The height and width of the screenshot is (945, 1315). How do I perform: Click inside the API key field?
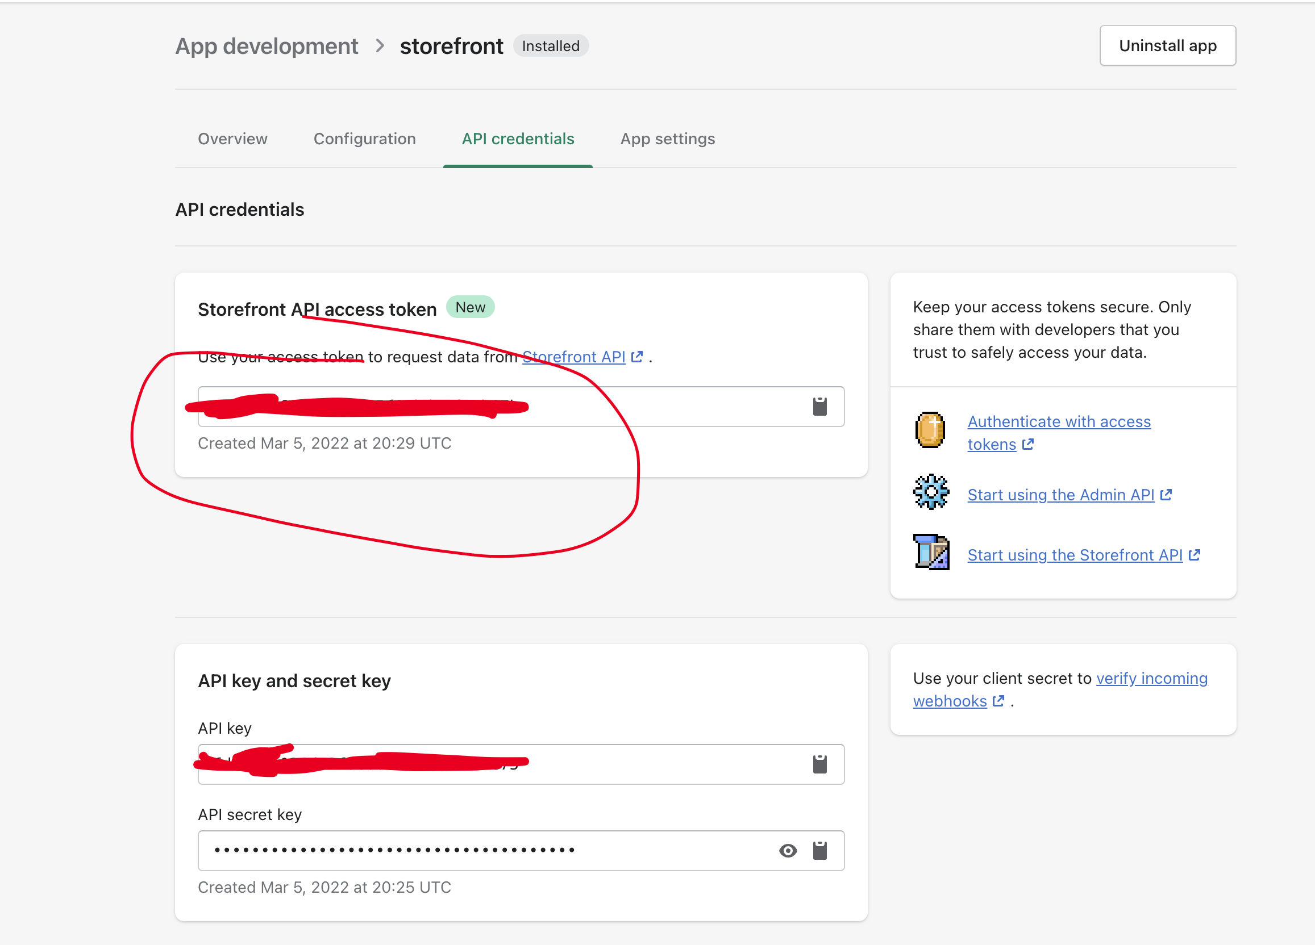coord(521,764)
